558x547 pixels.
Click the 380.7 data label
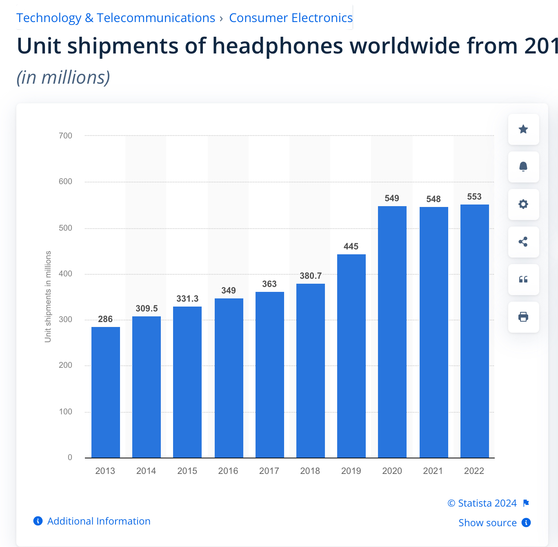click(311, 276)
